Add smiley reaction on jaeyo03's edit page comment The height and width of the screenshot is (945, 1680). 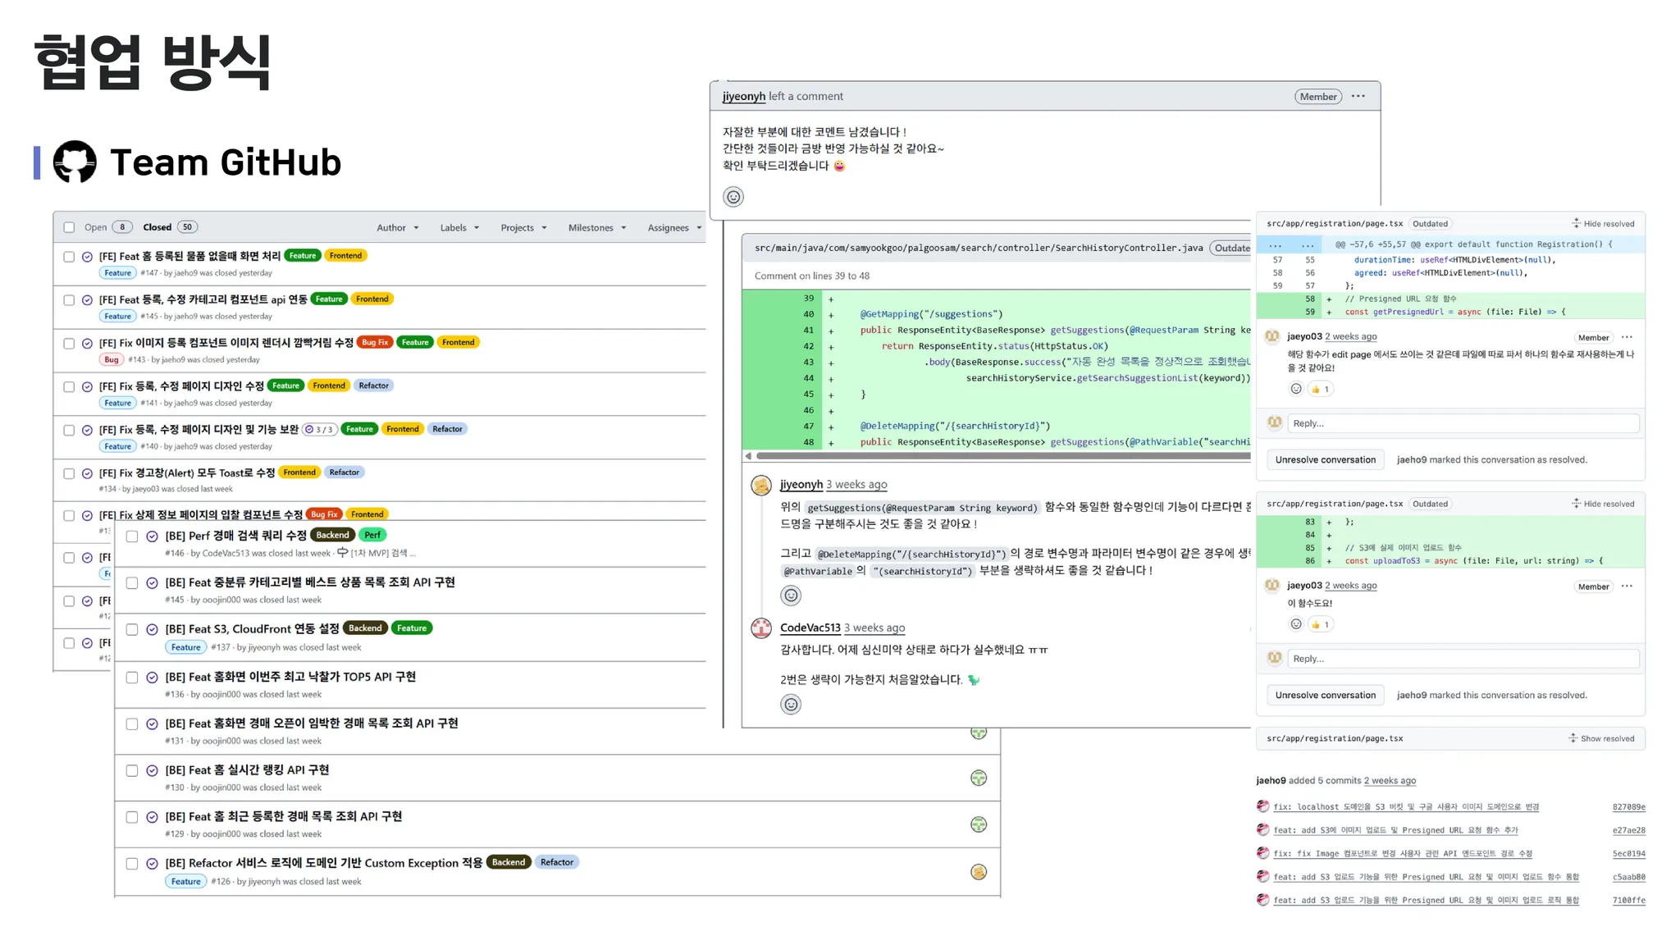1296,389
